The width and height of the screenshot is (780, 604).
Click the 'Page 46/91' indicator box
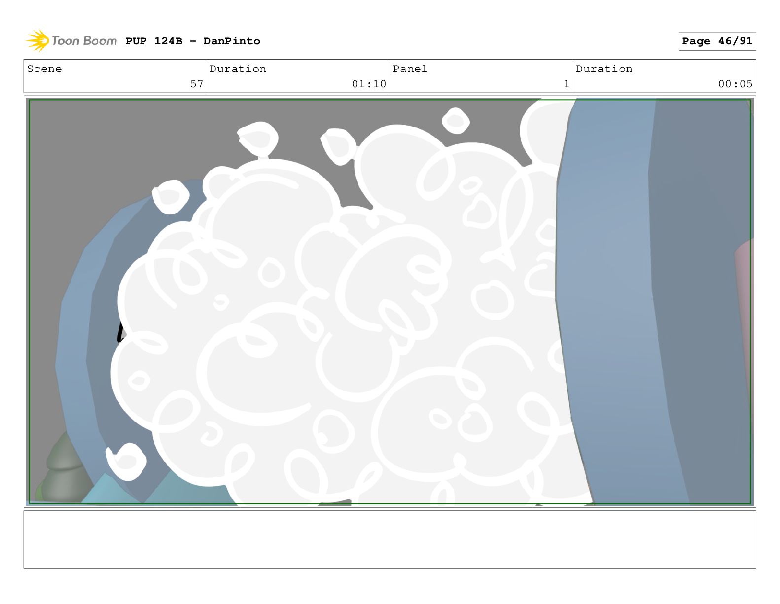pyautogui.click(x=717, y=41)
